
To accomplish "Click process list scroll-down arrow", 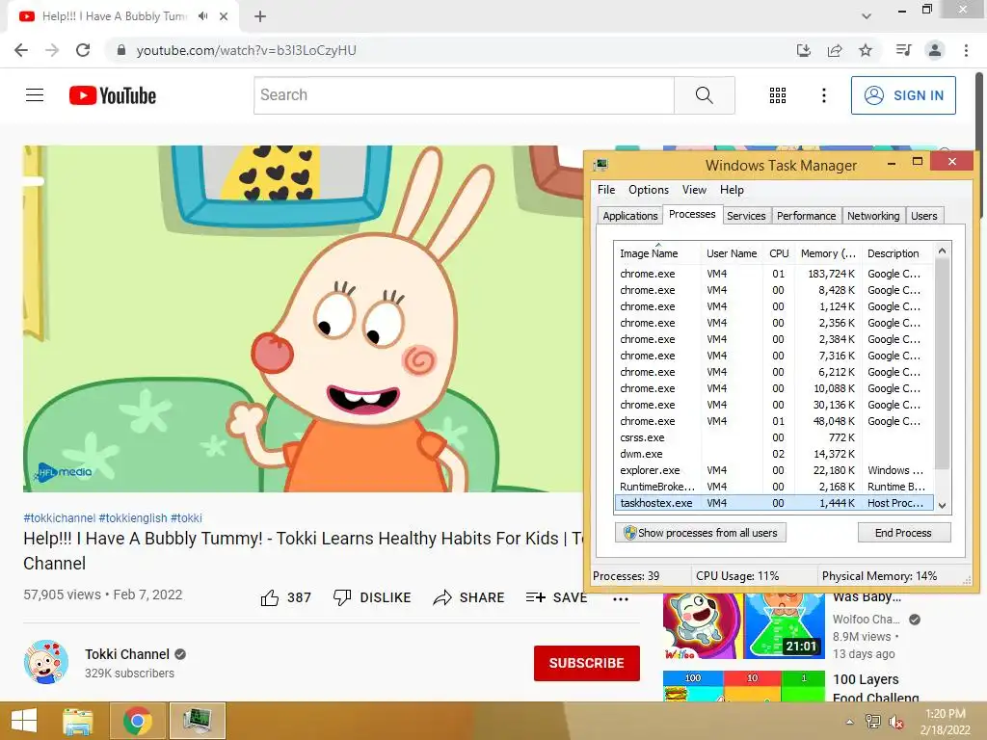I will pos(943,505).
